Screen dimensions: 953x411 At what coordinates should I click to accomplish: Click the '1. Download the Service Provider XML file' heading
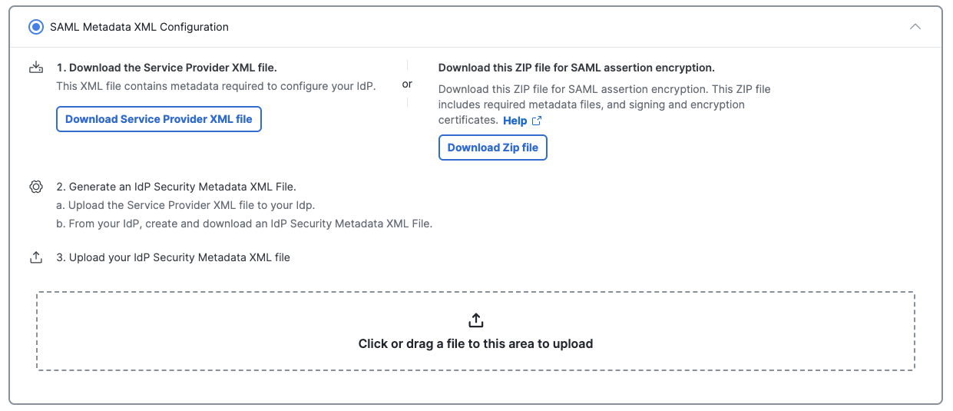click(x=167, y=68)
